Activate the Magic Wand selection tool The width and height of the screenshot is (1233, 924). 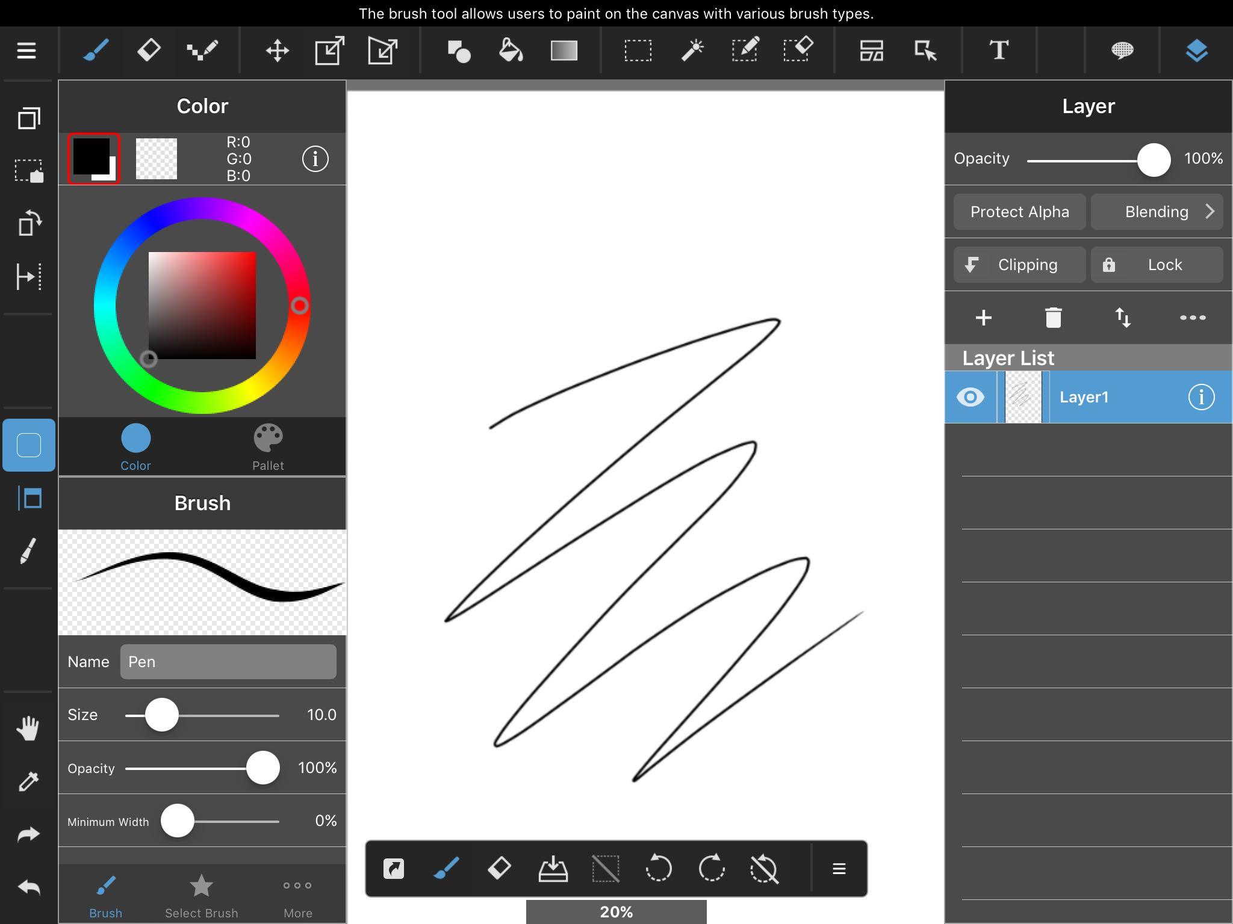coord(692,50)
